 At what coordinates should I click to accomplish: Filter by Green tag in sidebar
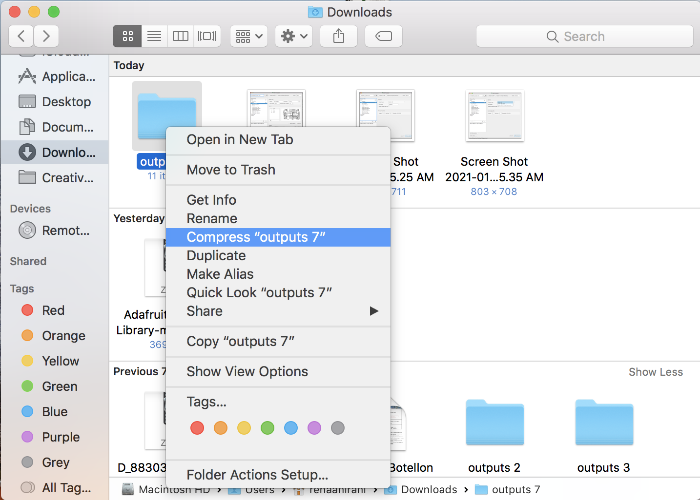(x=55, y=386)
